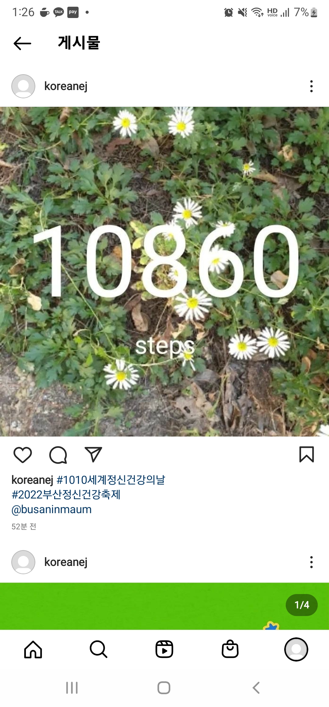Tap the 1/4 carousel indicator
Viewport: 329px width, 707px height.
point(302,605)
